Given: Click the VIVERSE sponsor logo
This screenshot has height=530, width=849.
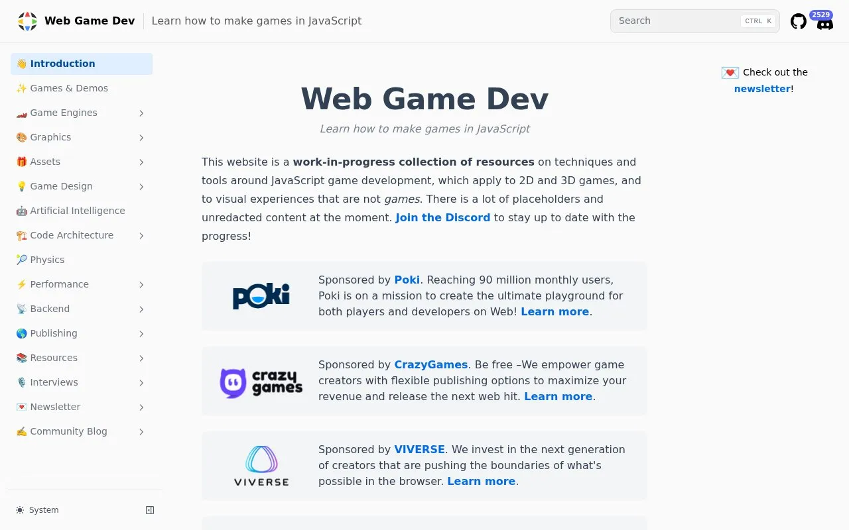Looking at the screenshot, I should [x=261, y=466].
